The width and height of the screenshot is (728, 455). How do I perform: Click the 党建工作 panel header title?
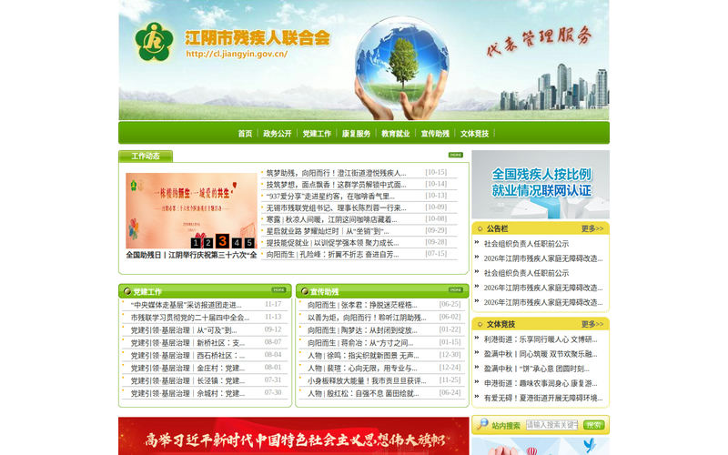(x=147, y=291)
